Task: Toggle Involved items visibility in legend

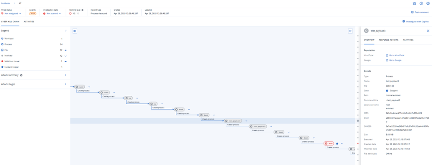Action: [66, 56]
